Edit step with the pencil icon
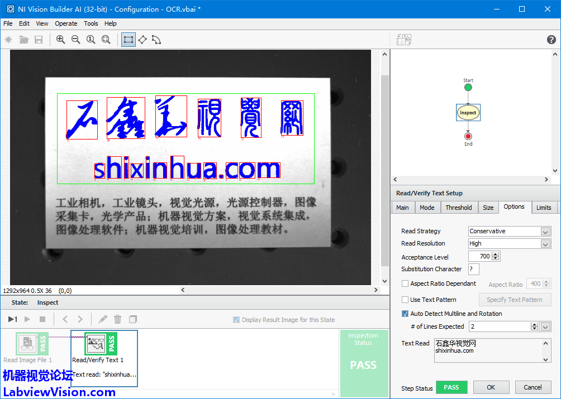 pyautogui.click(x=103, y=319)
